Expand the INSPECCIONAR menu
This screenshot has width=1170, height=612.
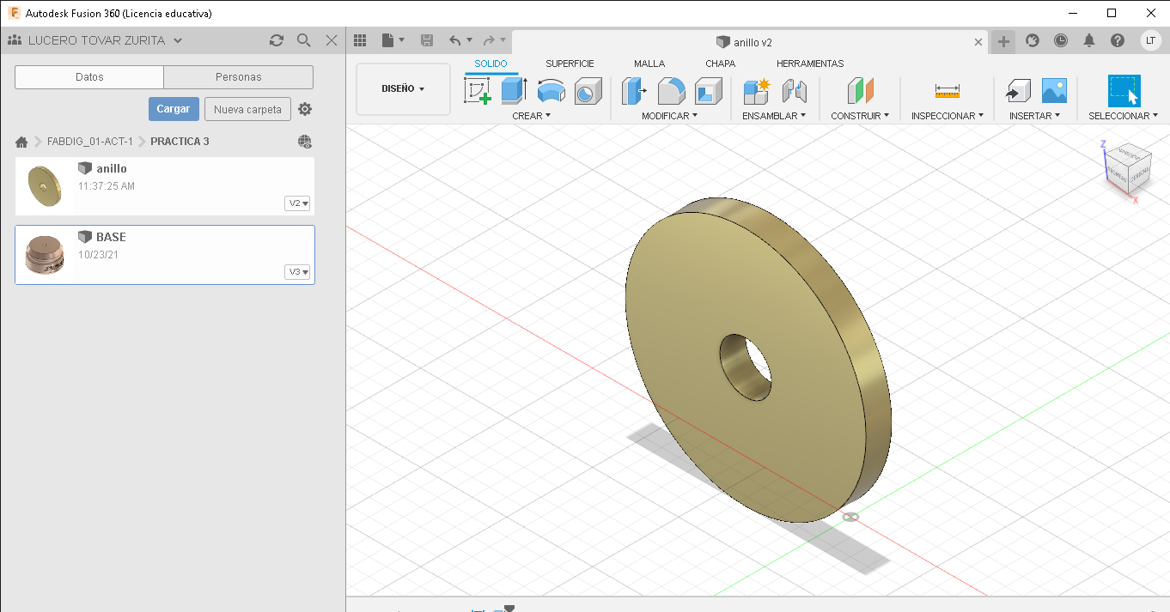coord(948,115)
